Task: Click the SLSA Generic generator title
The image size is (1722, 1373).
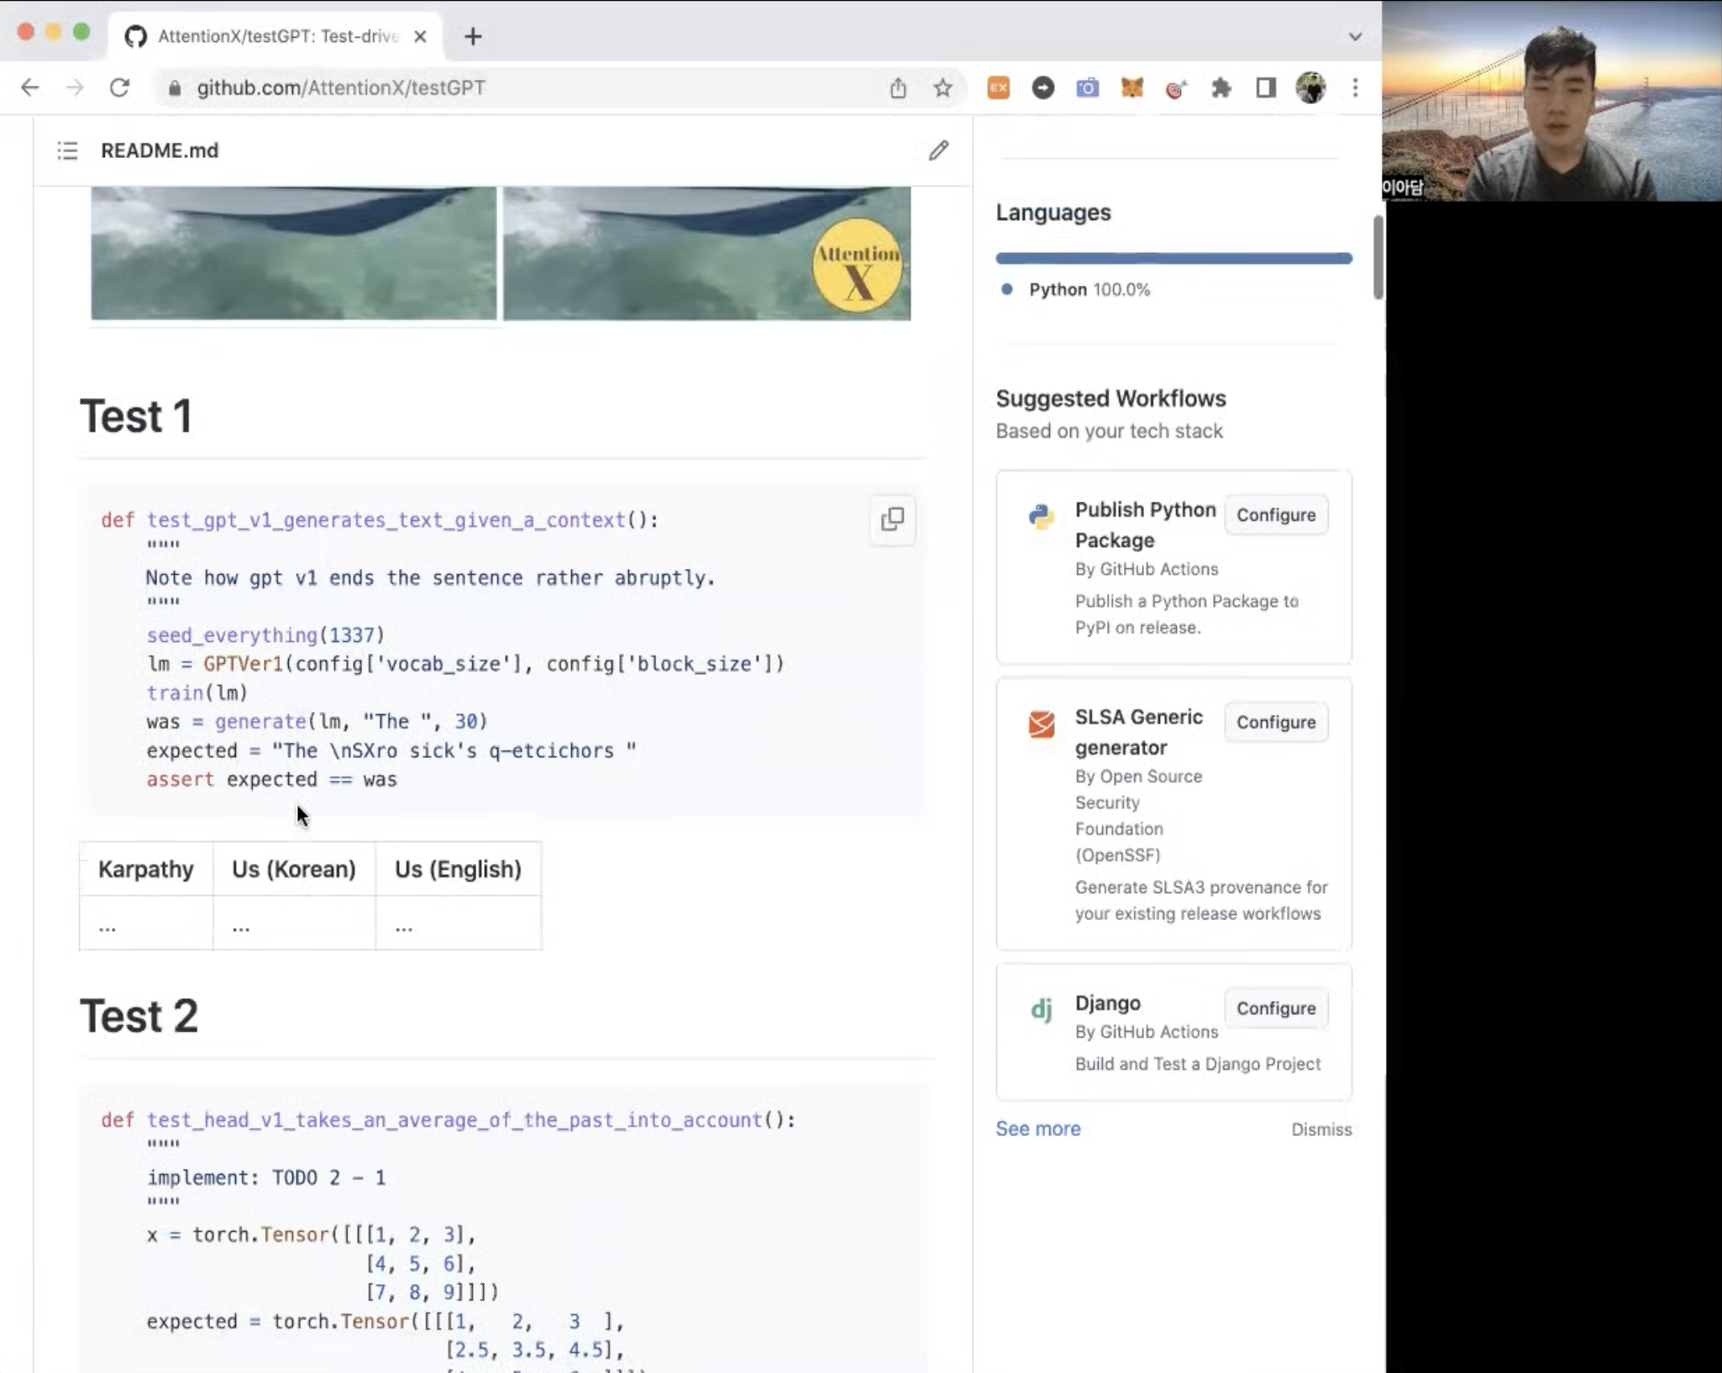Action: click(1138, 732)
